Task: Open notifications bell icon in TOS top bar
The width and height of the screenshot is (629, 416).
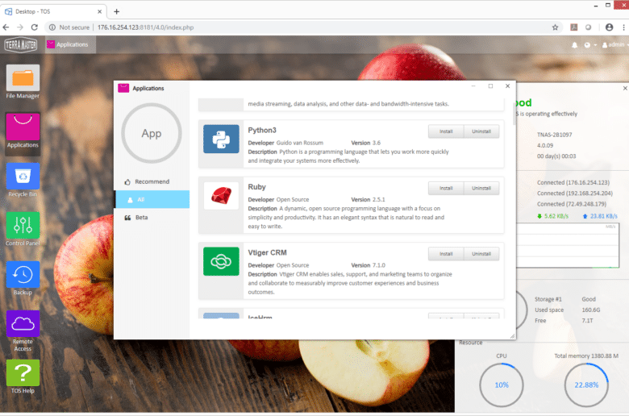Action: pos(574,45)
